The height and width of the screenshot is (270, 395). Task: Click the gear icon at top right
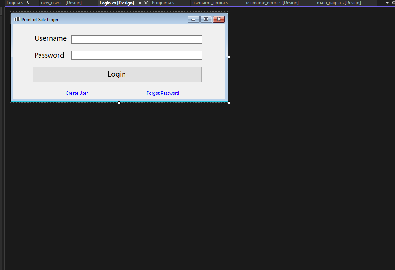[x=393, y=2]
